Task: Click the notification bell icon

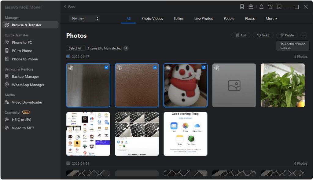Action: pos(261,7)
